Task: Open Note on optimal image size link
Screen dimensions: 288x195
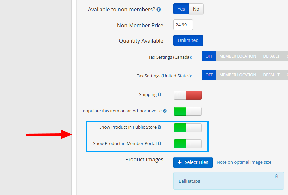Action: pyautogui.click(x=244, y=162)
